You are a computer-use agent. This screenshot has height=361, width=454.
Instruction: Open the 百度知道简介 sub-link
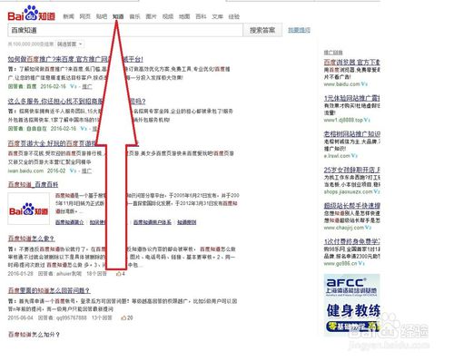(x=70, y=222)
